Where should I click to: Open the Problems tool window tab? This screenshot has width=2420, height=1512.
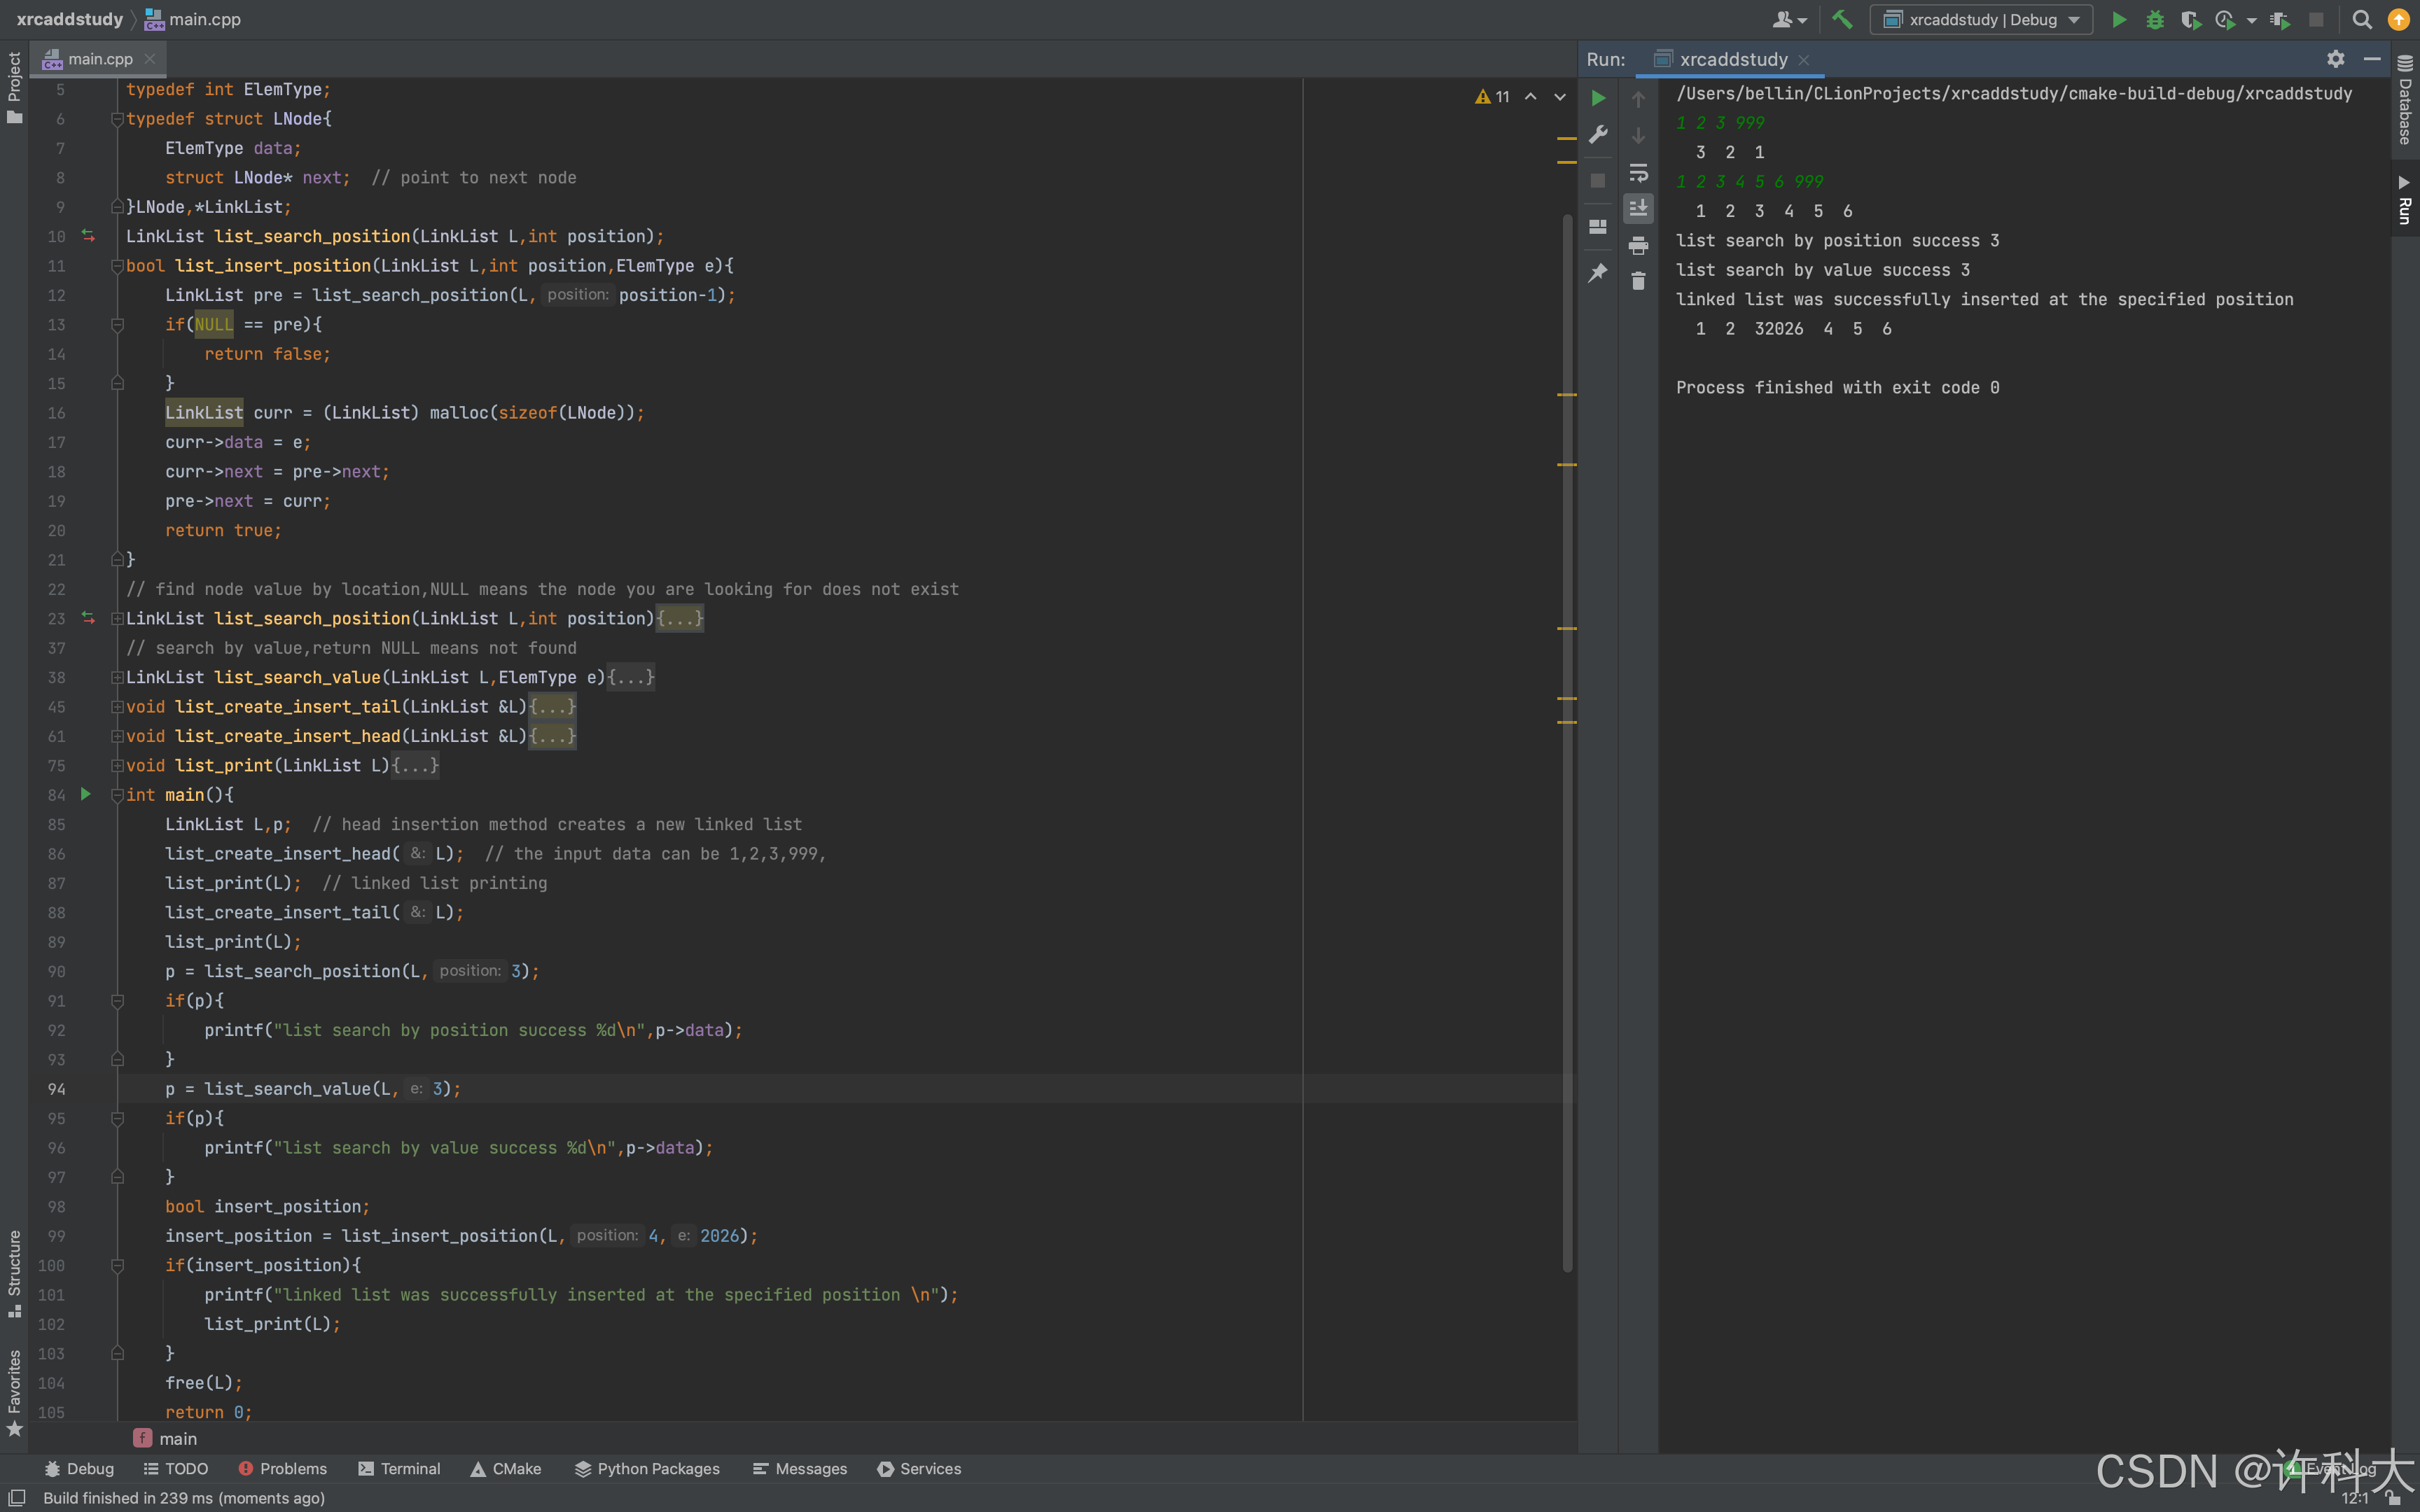[283, 1468]
